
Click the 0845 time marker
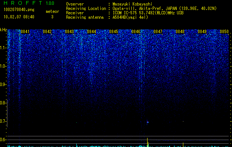[114, 32]
